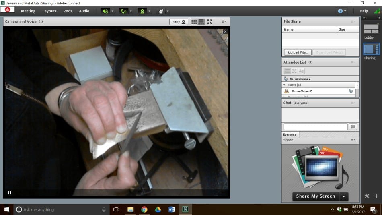Open the File Share pod options menu
The image size is (382, 215).
353,21
